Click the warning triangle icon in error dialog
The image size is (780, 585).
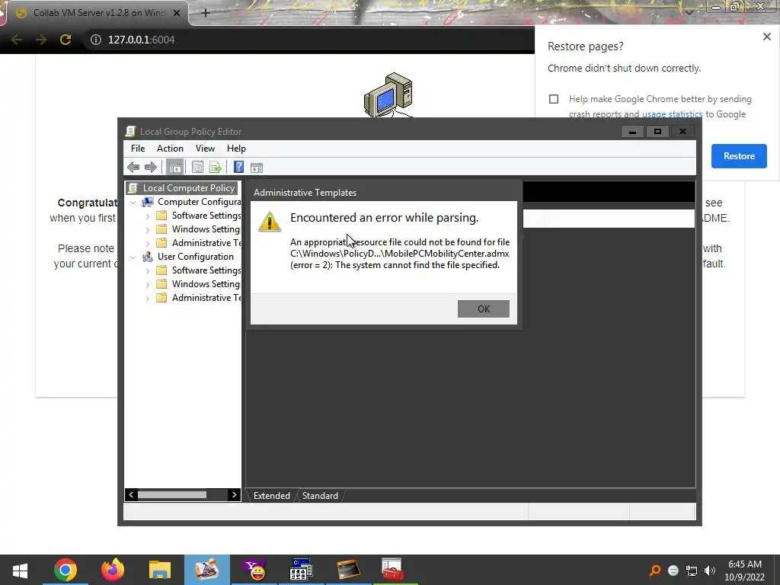270,222
